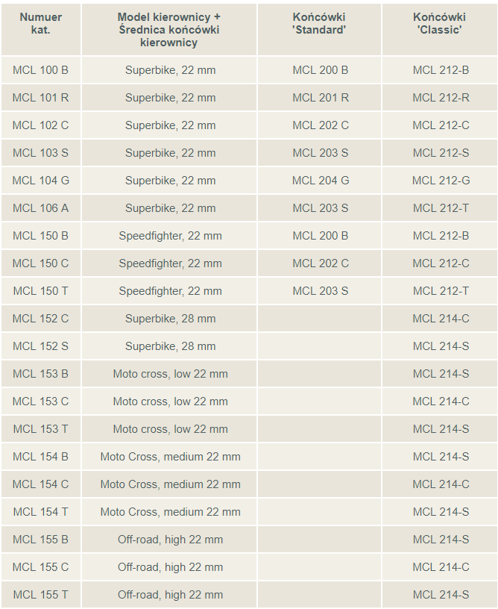Select the MCL 212-S classic end cell
The image size is (498, 609).
coord(441,153)
